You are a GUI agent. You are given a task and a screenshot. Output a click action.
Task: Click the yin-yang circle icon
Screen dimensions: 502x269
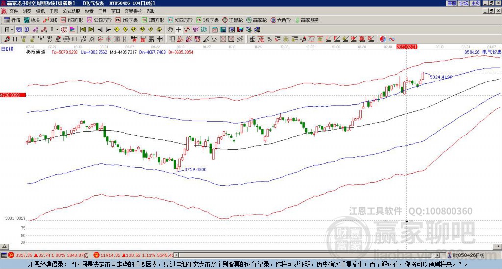[x=383, y=39]
